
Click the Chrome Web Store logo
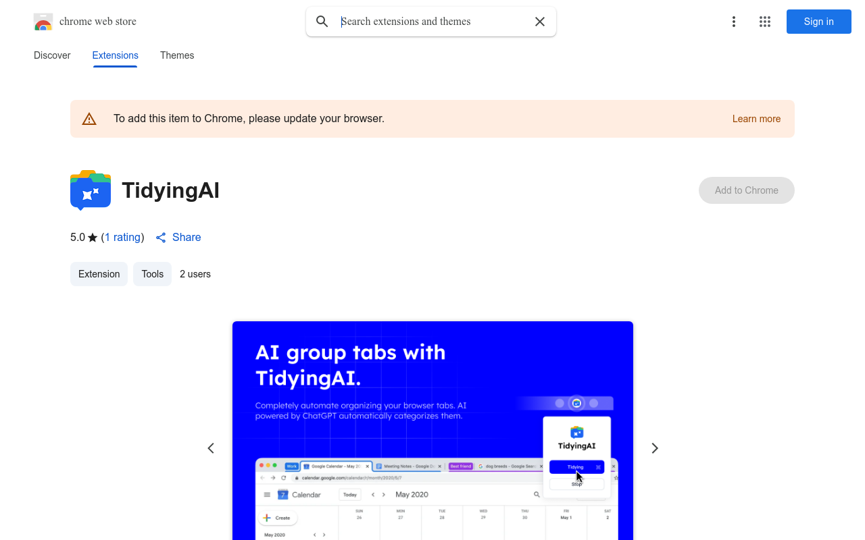[x=43, y=22]
